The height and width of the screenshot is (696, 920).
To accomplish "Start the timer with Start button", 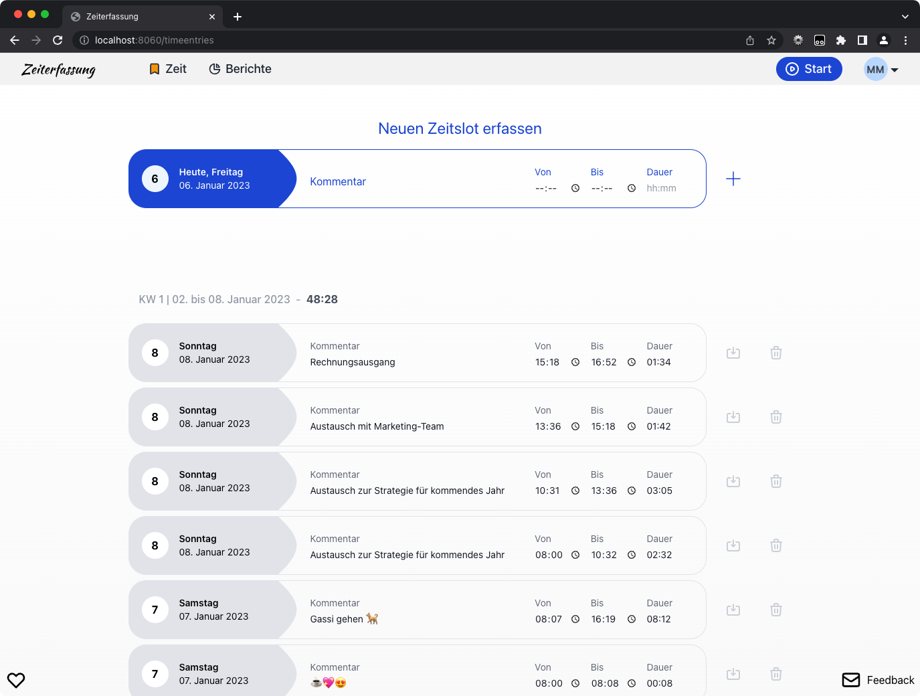I will [x=809, y=69].
